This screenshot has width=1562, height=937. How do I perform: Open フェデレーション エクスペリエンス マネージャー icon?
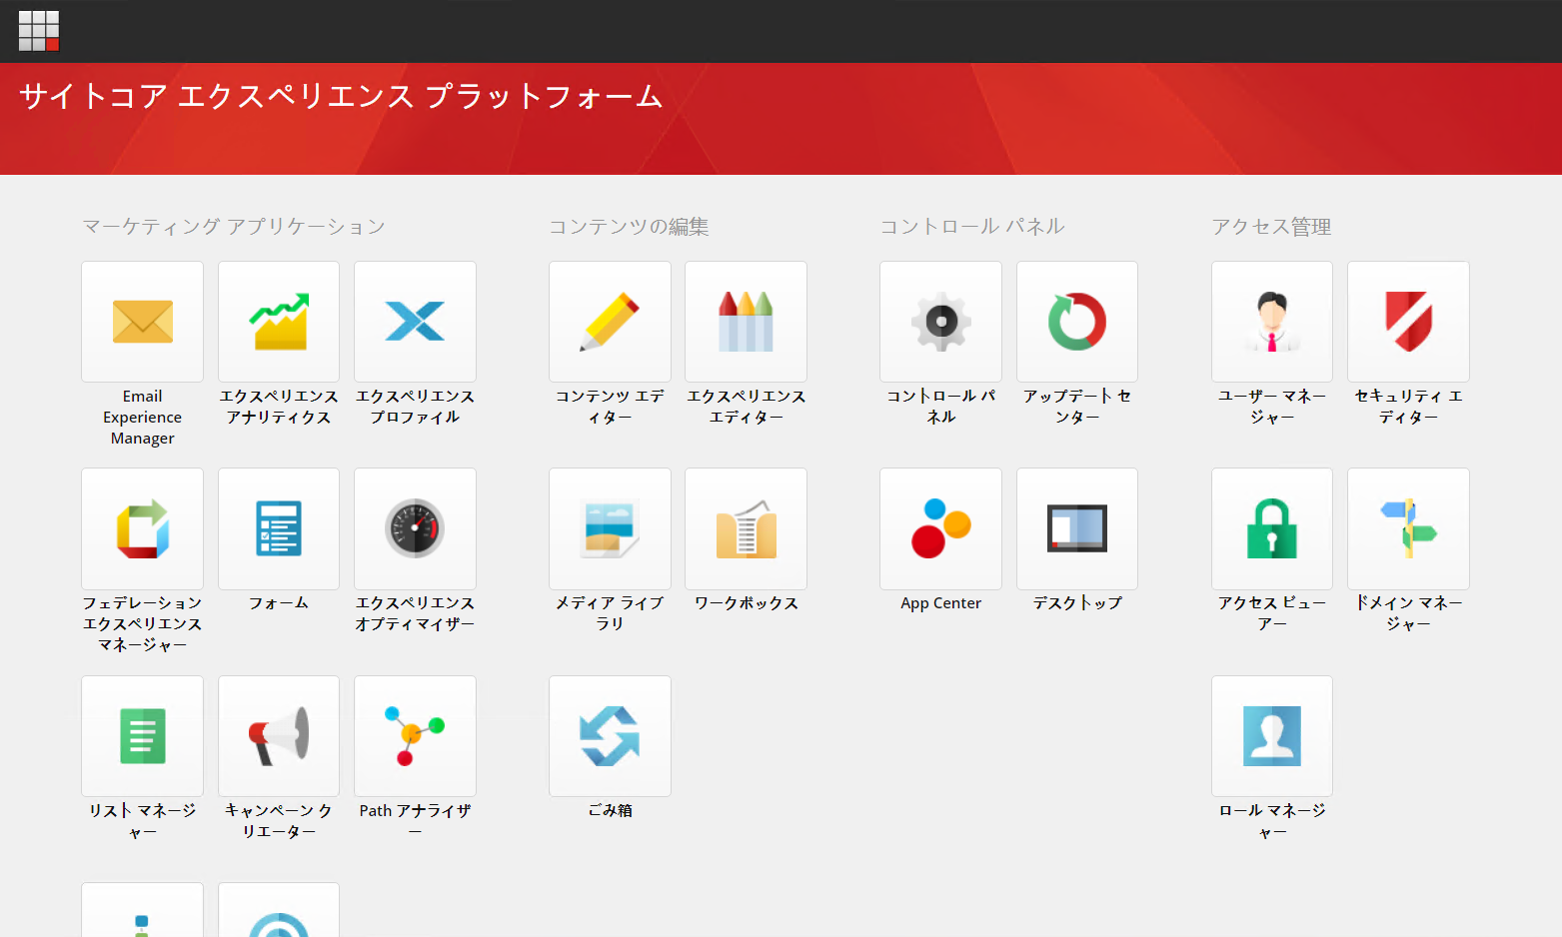pos(142,528)
